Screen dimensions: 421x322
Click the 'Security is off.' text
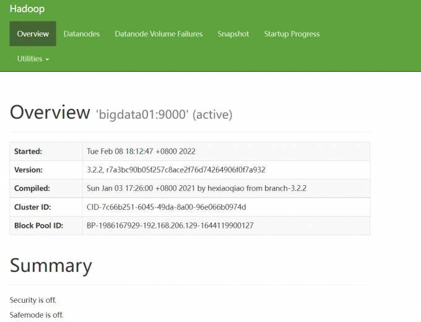tap(33, 300)
